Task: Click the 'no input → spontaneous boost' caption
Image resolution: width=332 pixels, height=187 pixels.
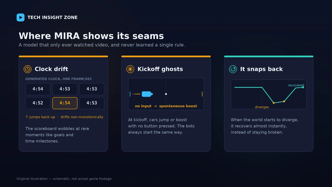Action: tap(166, 106)
